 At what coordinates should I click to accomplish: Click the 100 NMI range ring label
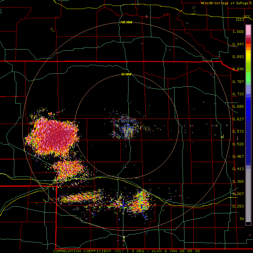pyautogui.click(x=126, y=22)
